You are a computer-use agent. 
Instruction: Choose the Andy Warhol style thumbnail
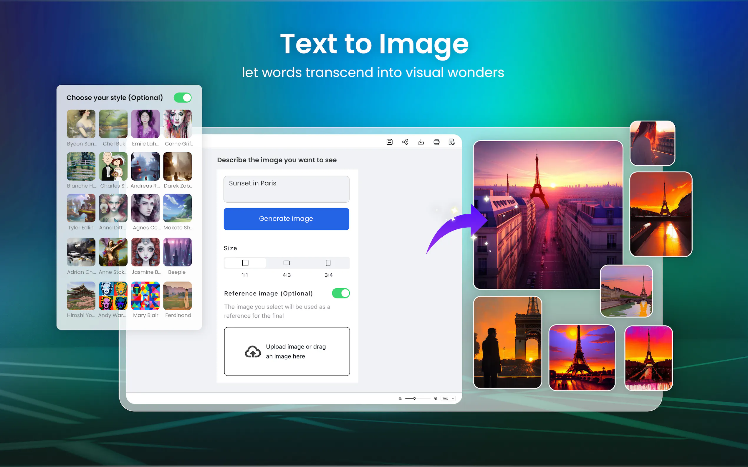click(113, 296)
